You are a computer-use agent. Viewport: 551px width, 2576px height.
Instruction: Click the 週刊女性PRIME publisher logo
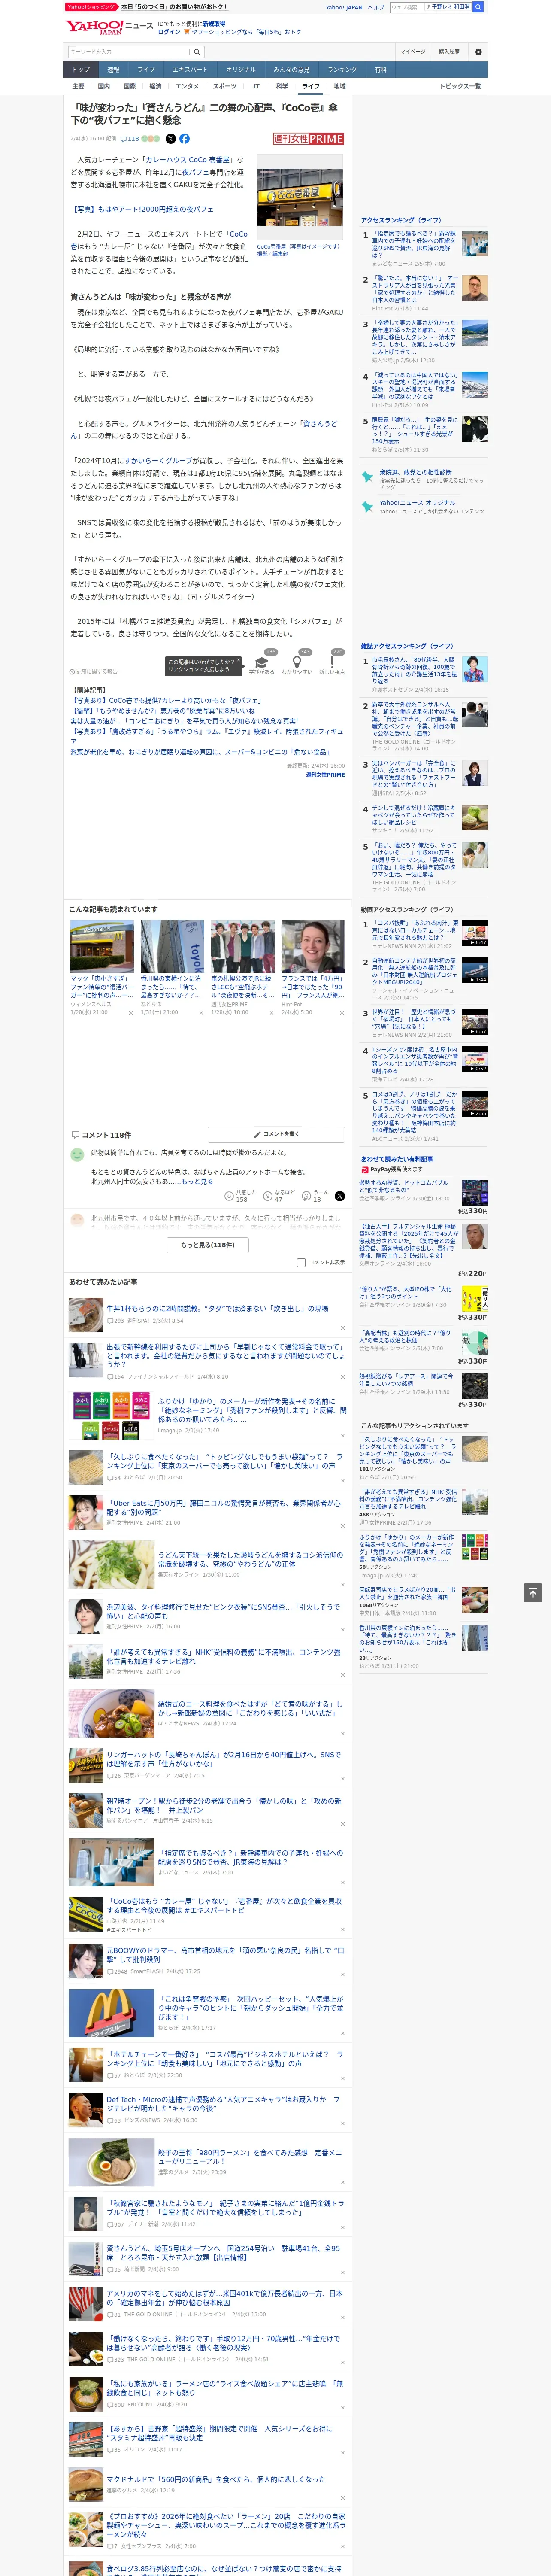click(309, 139)
